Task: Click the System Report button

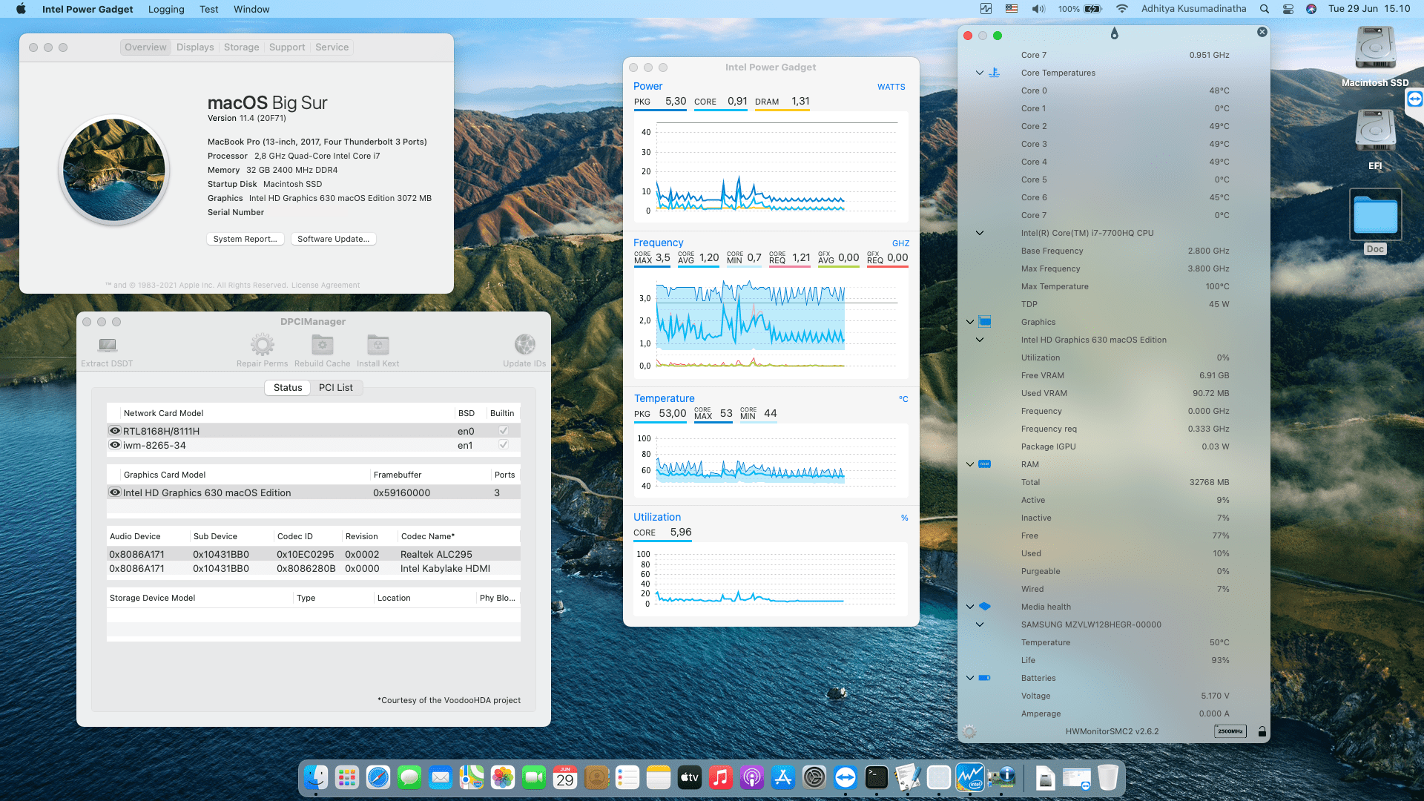Action: [x=245, y=239]
